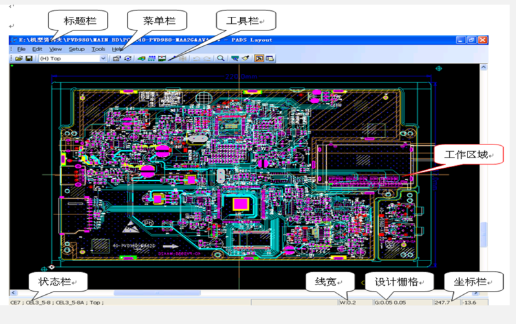Open the View menu
The width and height of the screenshot is (516, 324).
click(x=56, y=49)
